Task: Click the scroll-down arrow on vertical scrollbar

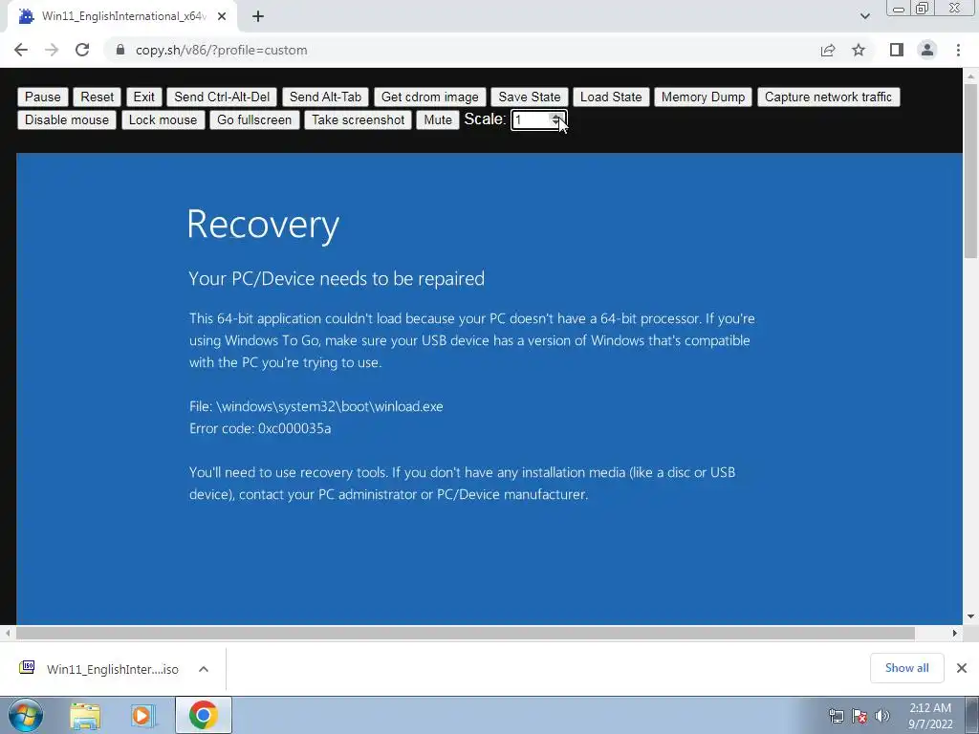Action: pyautogui.click(x=971, y=616)
